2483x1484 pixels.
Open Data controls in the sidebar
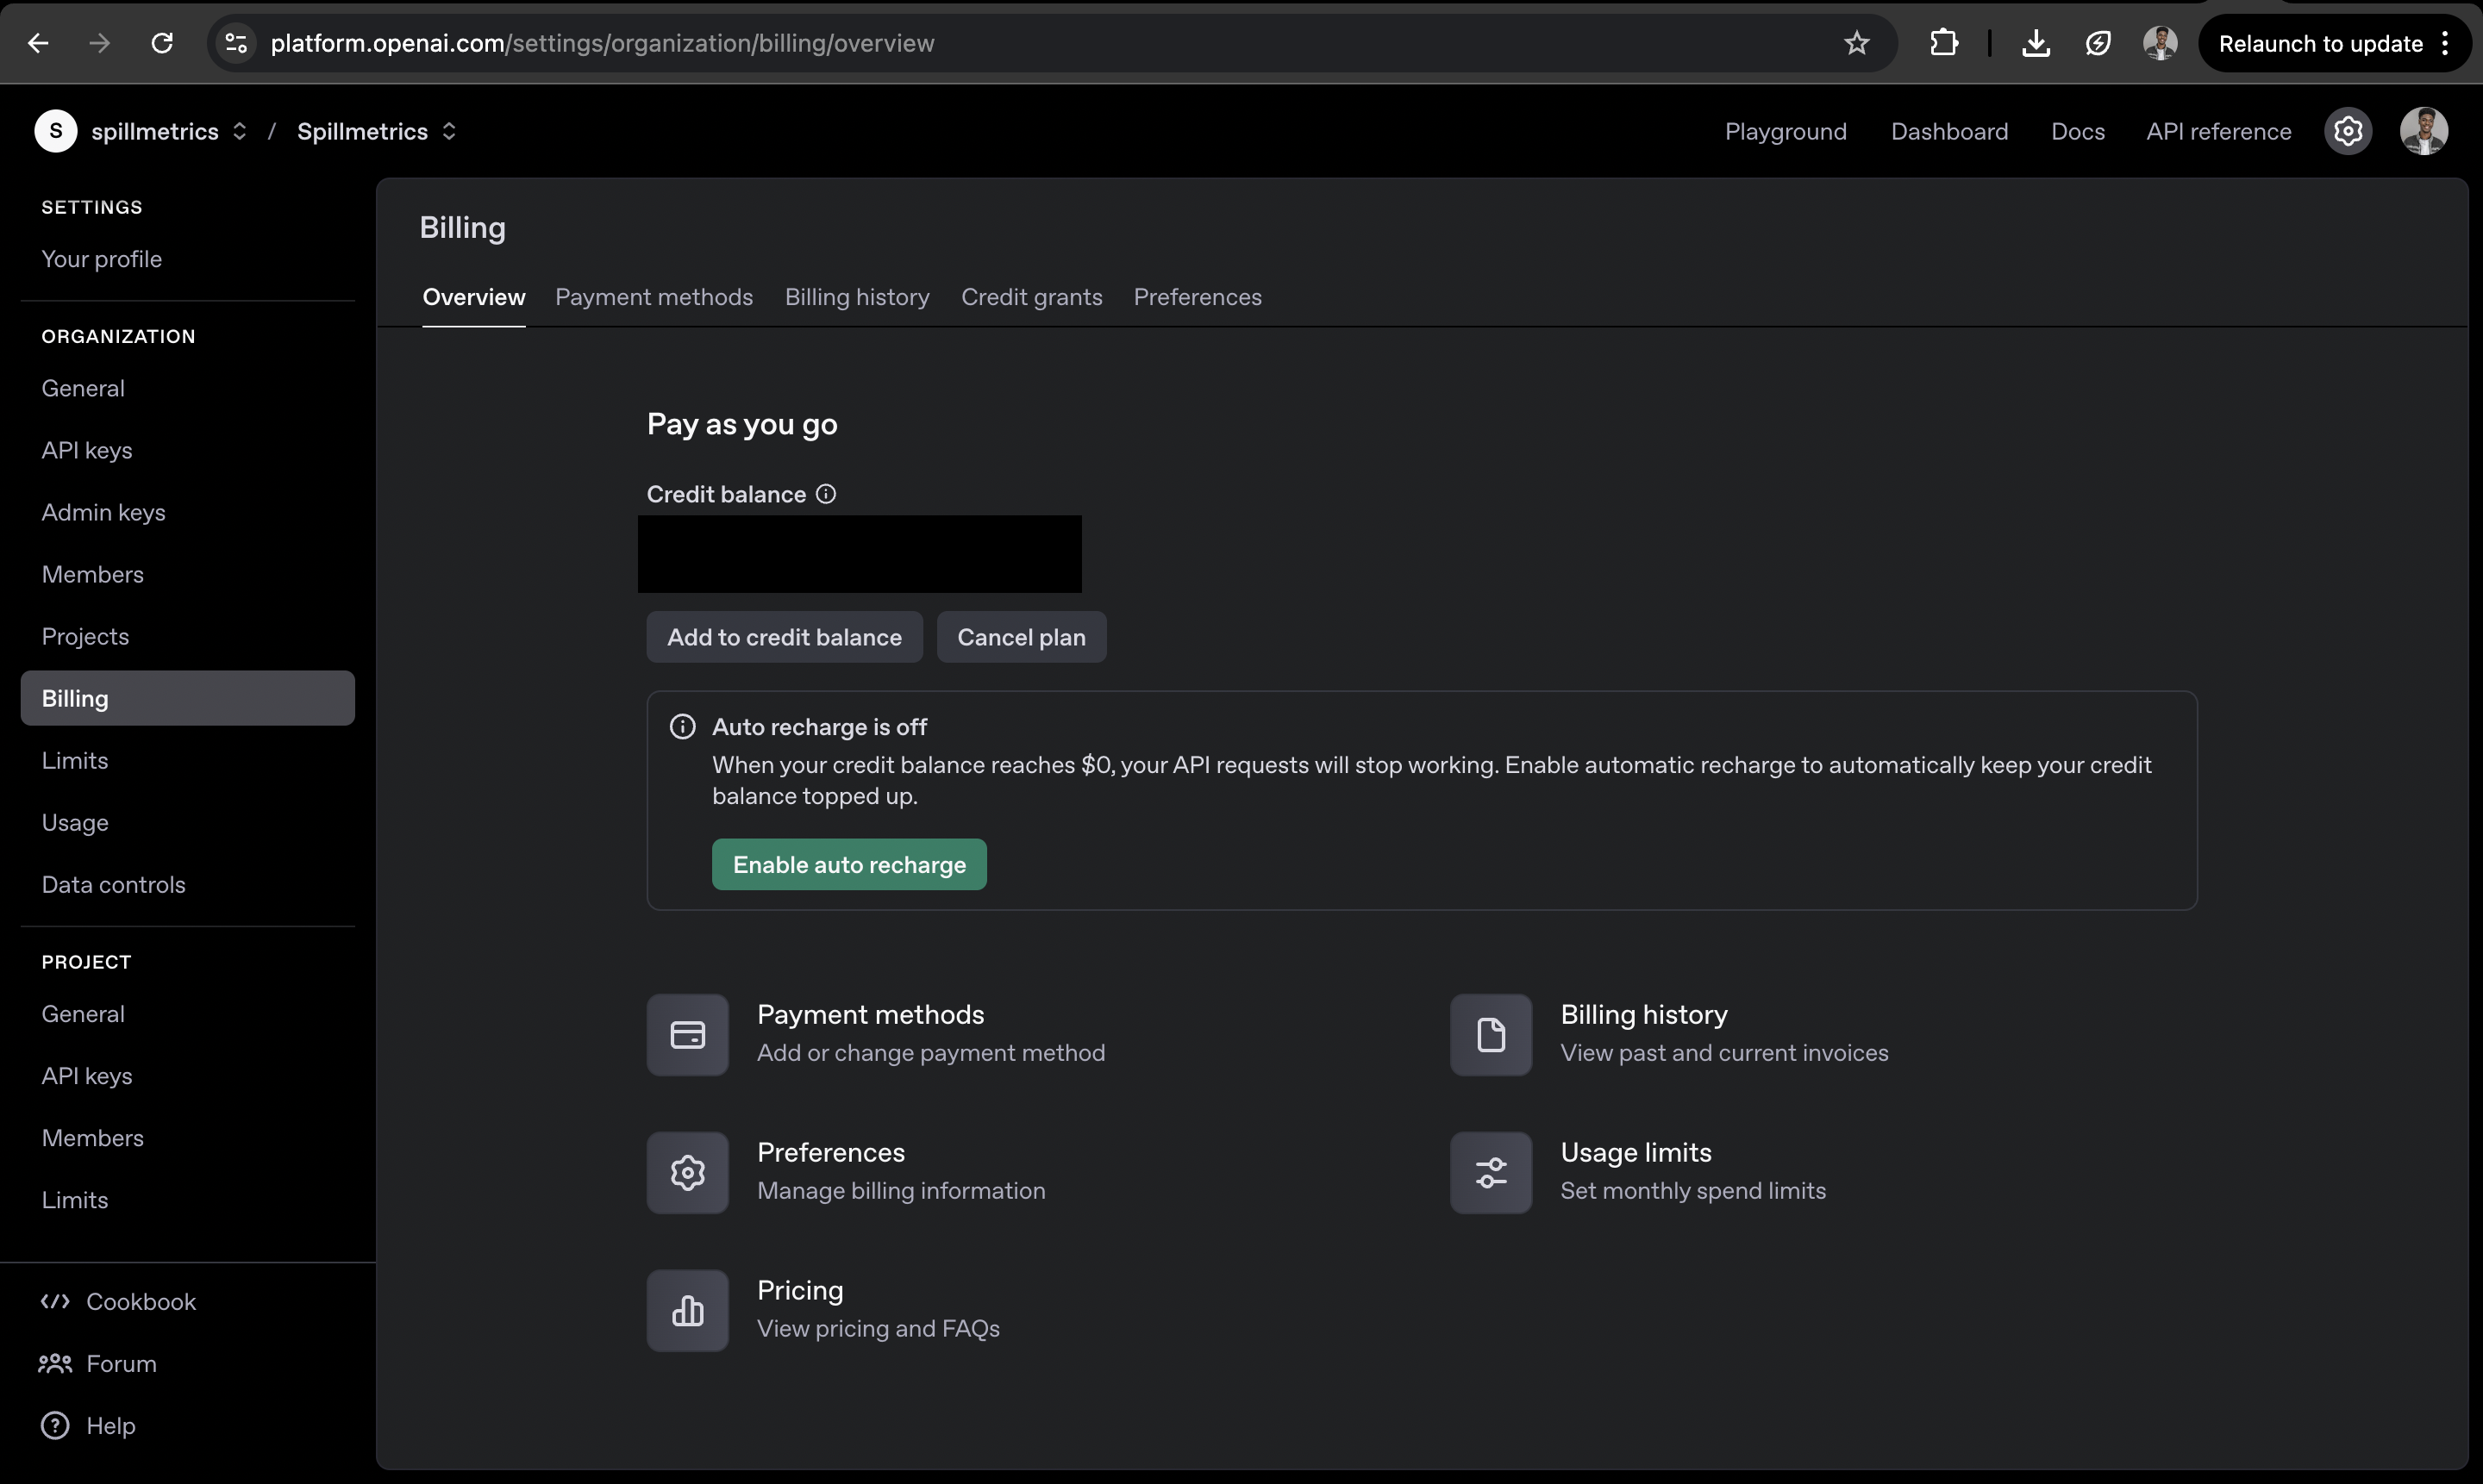(113, 884)
